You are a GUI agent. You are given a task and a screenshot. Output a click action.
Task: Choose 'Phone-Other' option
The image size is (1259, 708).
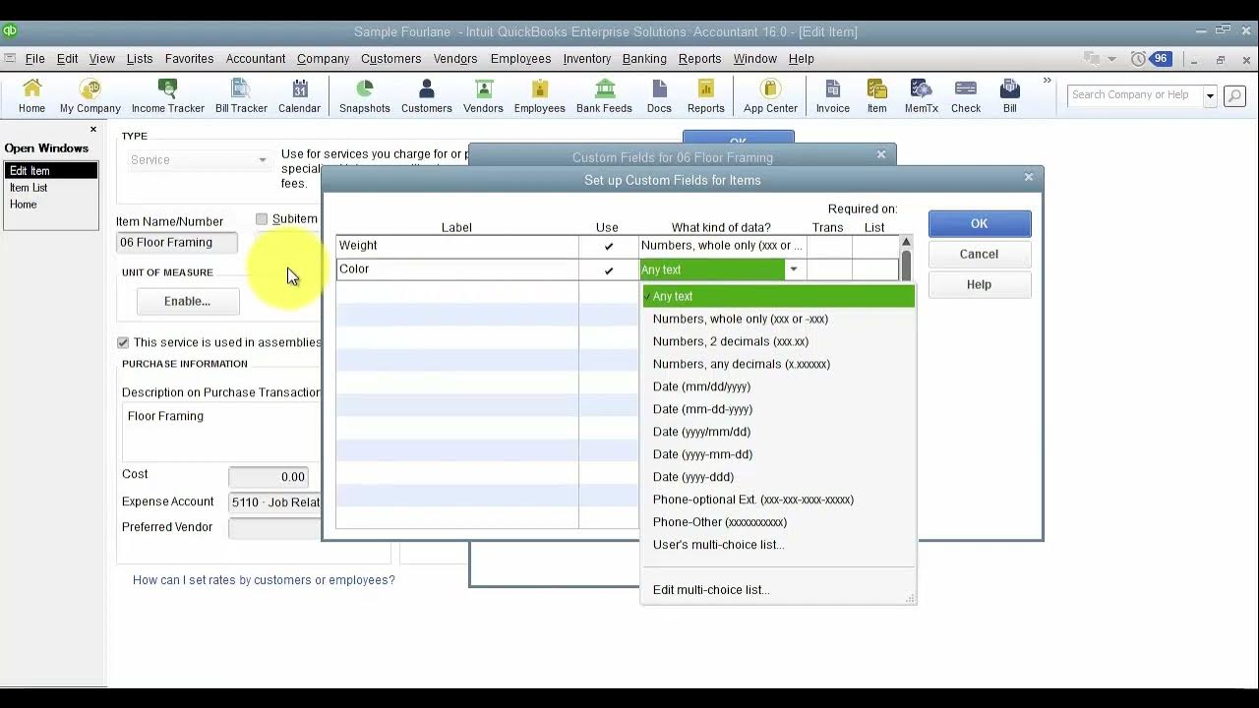[778, 522]
